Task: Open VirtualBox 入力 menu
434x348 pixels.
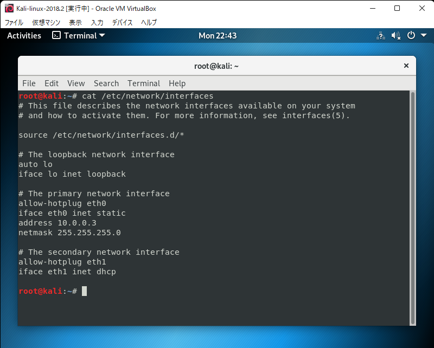Action: (97, 22)
